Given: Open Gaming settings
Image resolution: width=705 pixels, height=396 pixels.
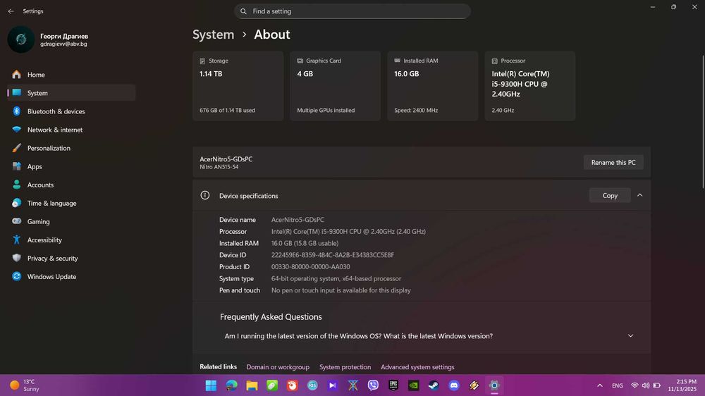Looking at the screenshot, I should [x=71, y=221].
